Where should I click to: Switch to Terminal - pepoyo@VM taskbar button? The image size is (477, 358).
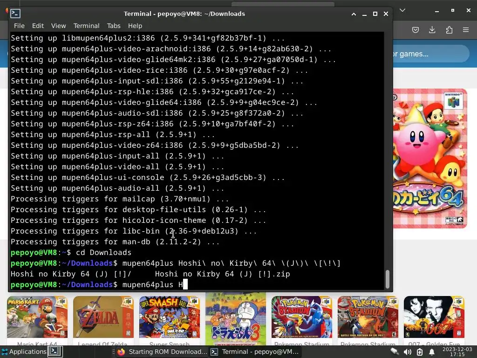[x=255, y=351]
